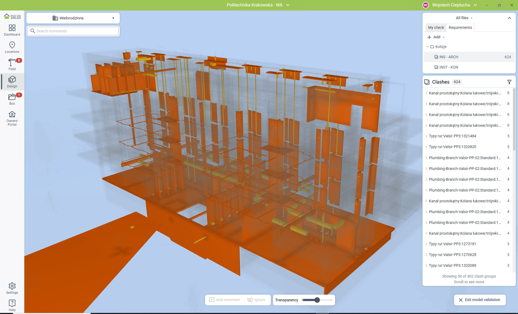
Task: Open the Dashboard sidebar icon
Action: coord(12,30)
